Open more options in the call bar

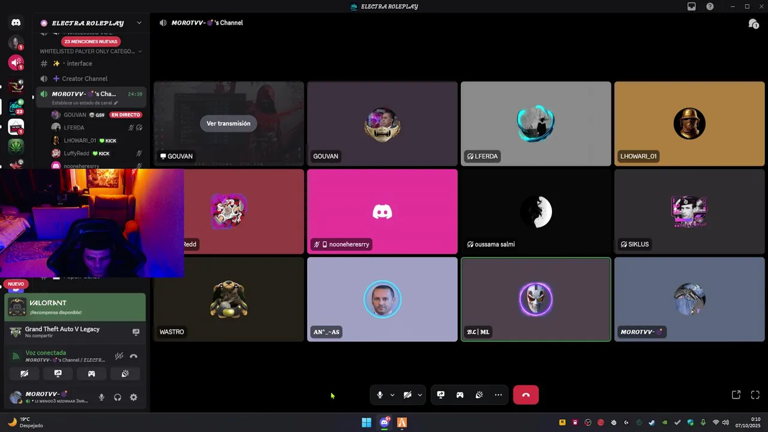498,395
